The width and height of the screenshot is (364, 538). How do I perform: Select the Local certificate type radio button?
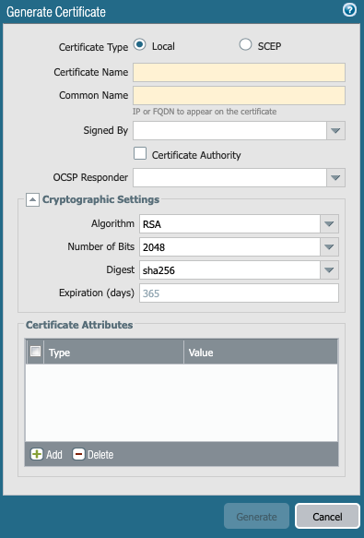(x=139, y=44)
